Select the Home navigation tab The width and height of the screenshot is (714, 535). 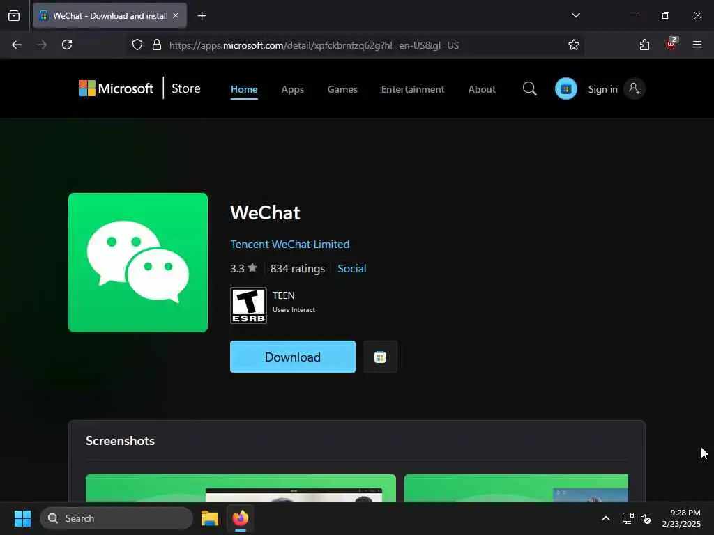pyautogui.click(x=244, y=89)
